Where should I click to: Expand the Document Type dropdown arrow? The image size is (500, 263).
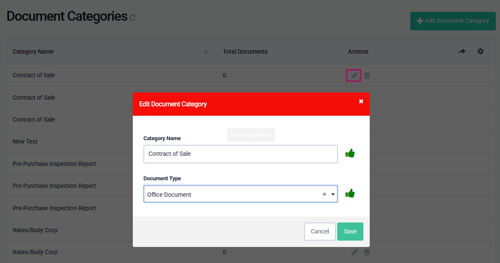(333, 194)
